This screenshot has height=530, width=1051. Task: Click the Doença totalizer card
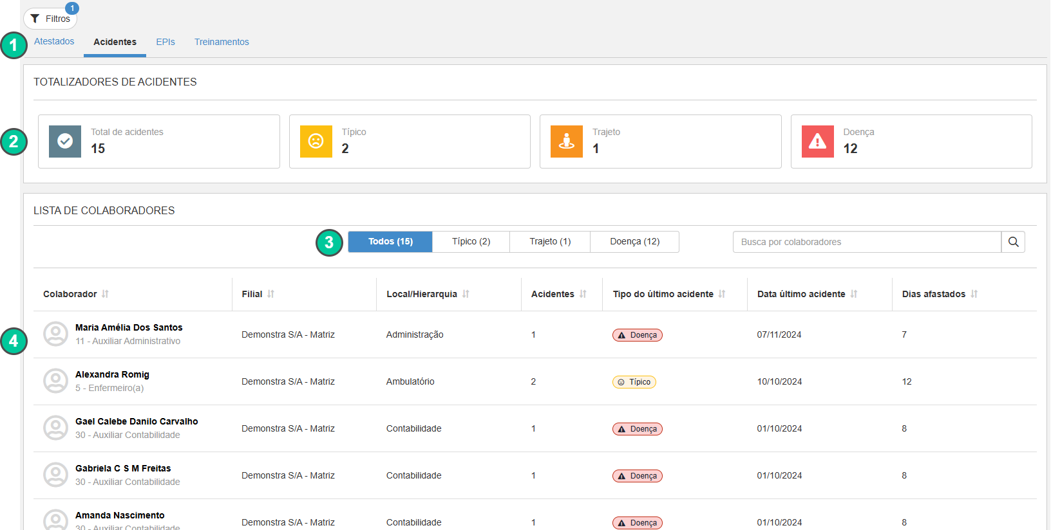(911, 142)
